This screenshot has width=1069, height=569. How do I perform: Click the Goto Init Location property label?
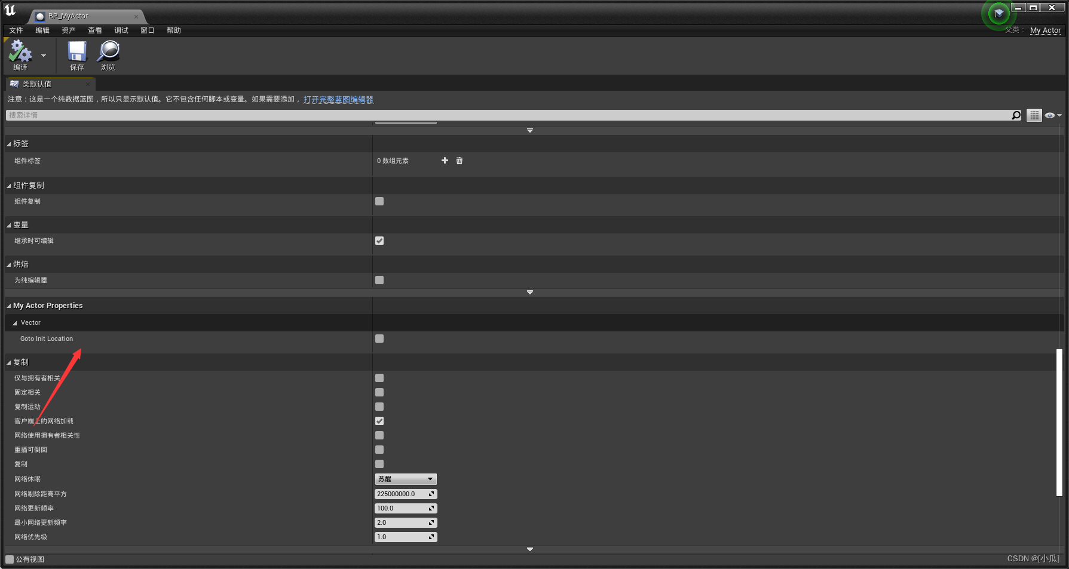(47, 339)
